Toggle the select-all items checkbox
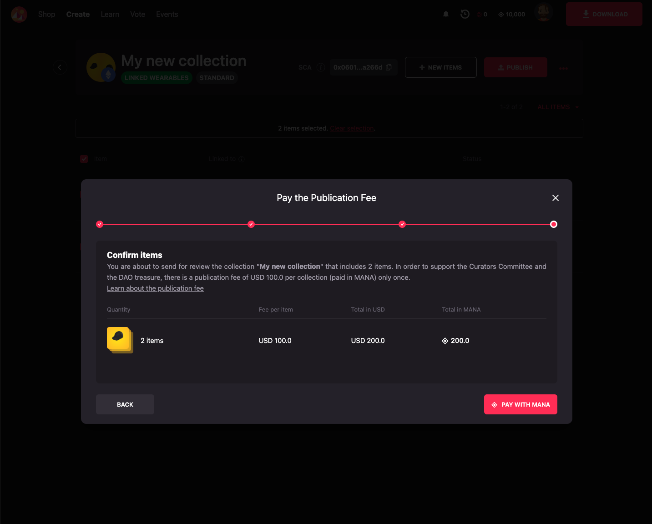652x524 pixels. coord(84,159)
